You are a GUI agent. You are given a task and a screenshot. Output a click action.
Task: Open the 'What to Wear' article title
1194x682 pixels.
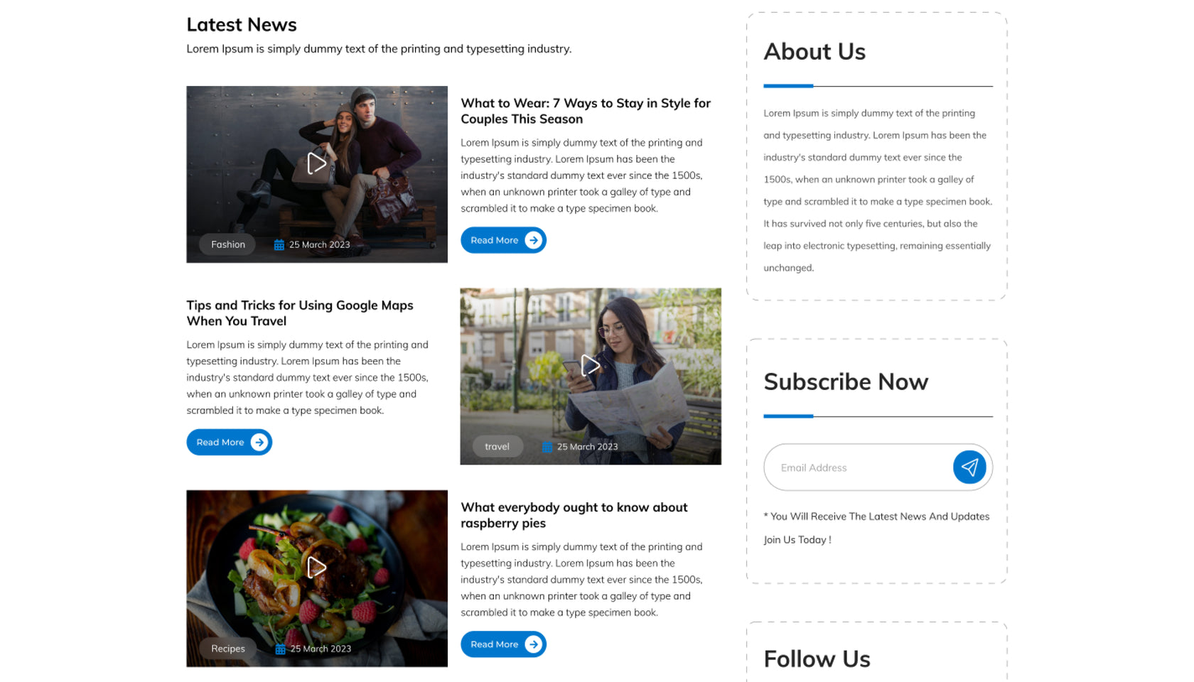586,111
